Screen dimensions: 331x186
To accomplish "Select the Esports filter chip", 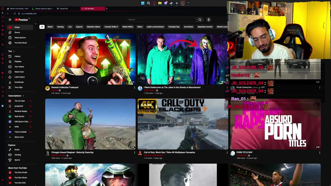I will pos(79,27).
